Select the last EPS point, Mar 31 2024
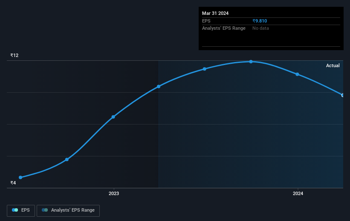Image resolution: width=350 pixels, height=221 pixels. [343, 95]
